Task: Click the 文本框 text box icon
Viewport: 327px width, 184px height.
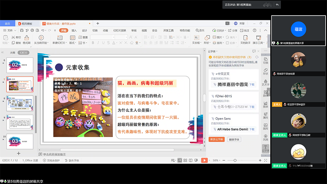Action: pos(196,38)
